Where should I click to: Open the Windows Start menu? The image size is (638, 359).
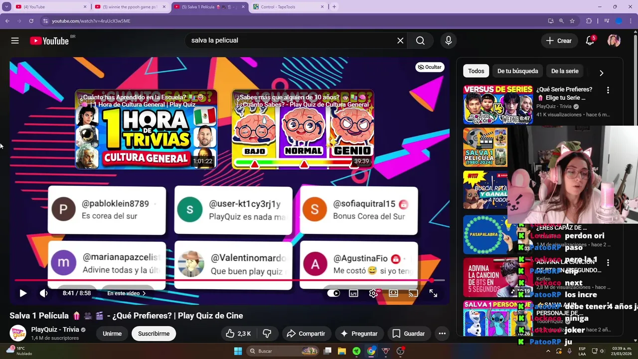[x=238, y=351]
